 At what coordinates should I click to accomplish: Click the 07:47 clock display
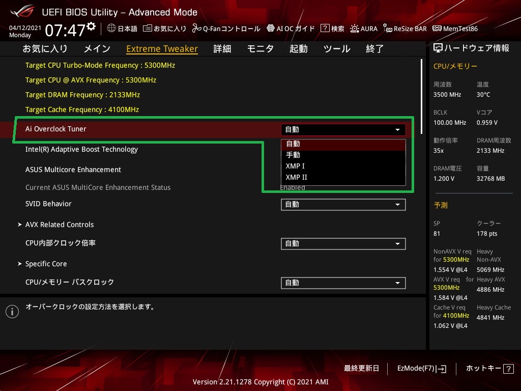pyautogui.click(x=66, y=30)
